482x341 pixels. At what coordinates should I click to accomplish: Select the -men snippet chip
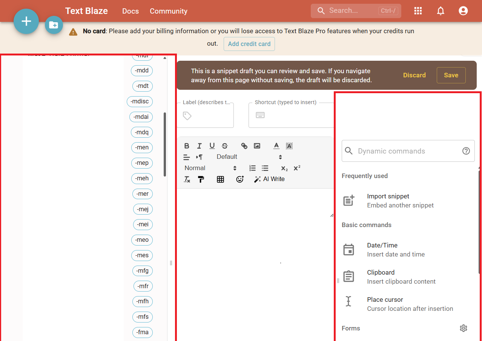142,147
